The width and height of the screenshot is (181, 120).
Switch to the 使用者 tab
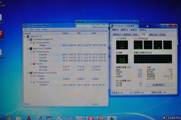pos(162,35)
